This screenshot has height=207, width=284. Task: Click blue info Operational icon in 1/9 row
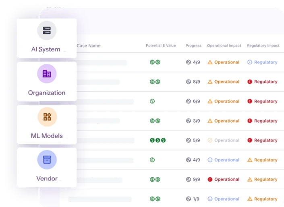click(x=210, y=199)
